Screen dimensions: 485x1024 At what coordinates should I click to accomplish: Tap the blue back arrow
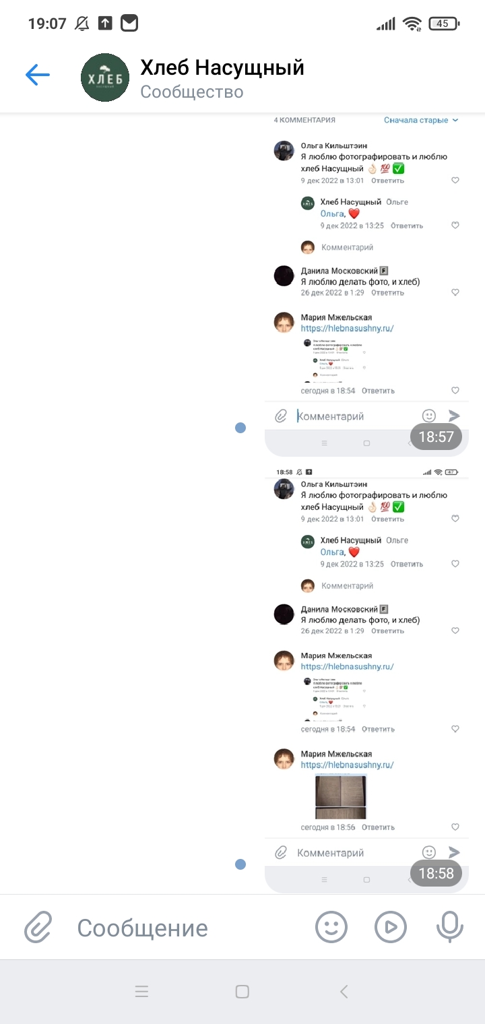tap(38, 75)
